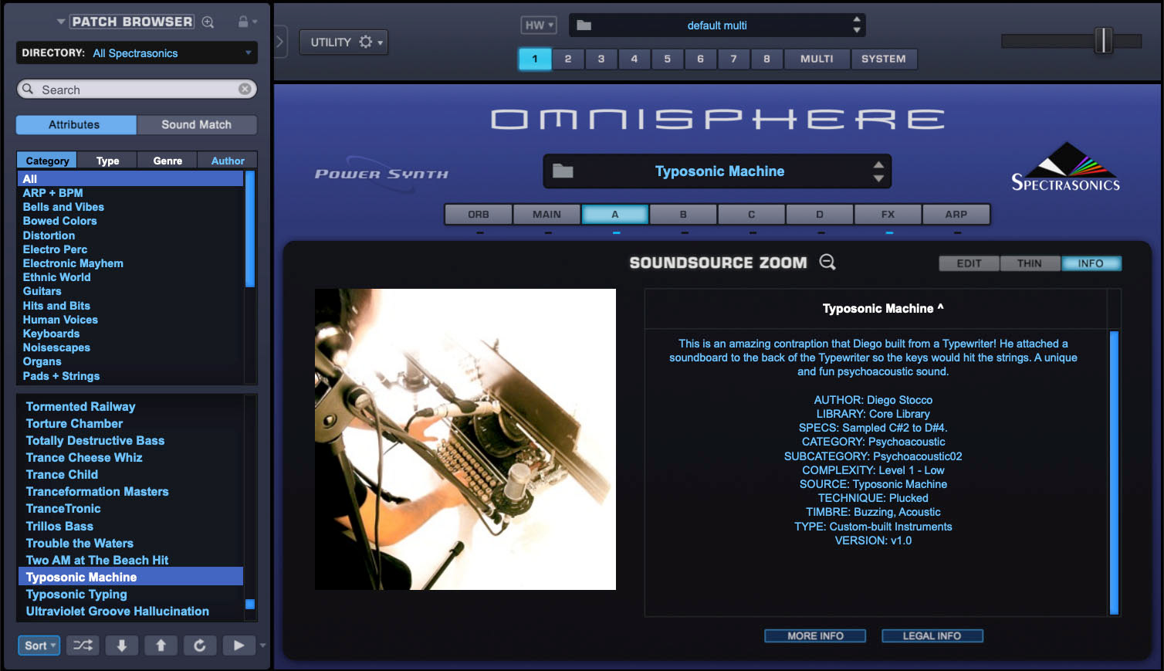Open the Sort dropdown
The height and width of the screenshot is (671, 1164).
coord(39,646)
